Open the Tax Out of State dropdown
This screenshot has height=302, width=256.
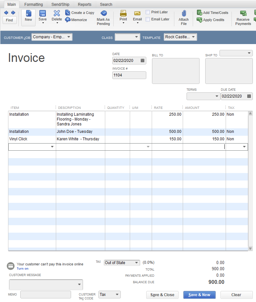[137, 263]
